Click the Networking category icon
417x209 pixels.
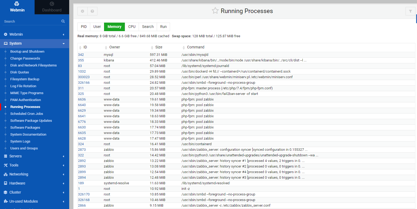6,174
